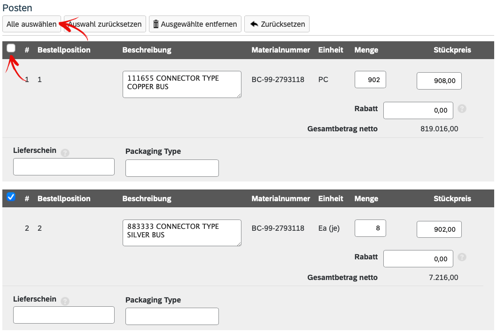Uncheck the checkbox for item 2
This screenshot has height=333, width=497.
[x=11, y=197]
